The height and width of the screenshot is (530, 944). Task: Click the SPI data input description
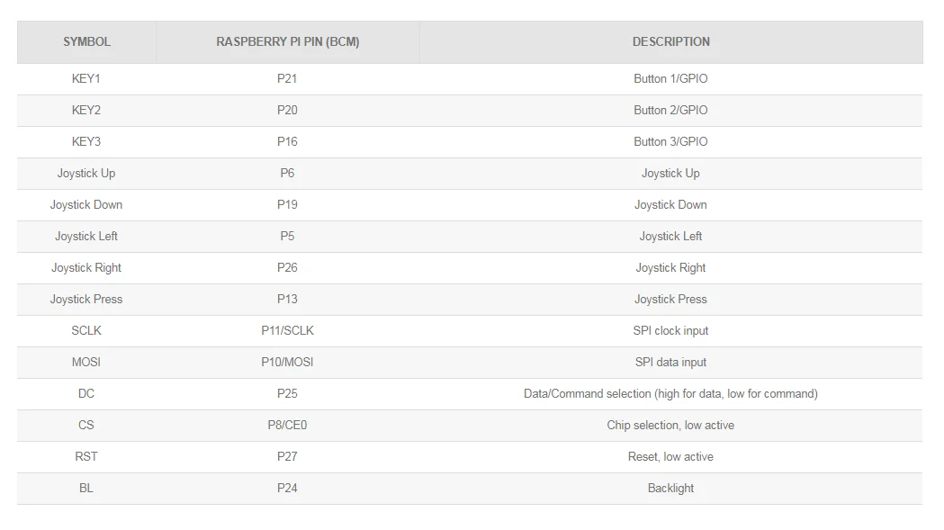[x=670, y=362]
